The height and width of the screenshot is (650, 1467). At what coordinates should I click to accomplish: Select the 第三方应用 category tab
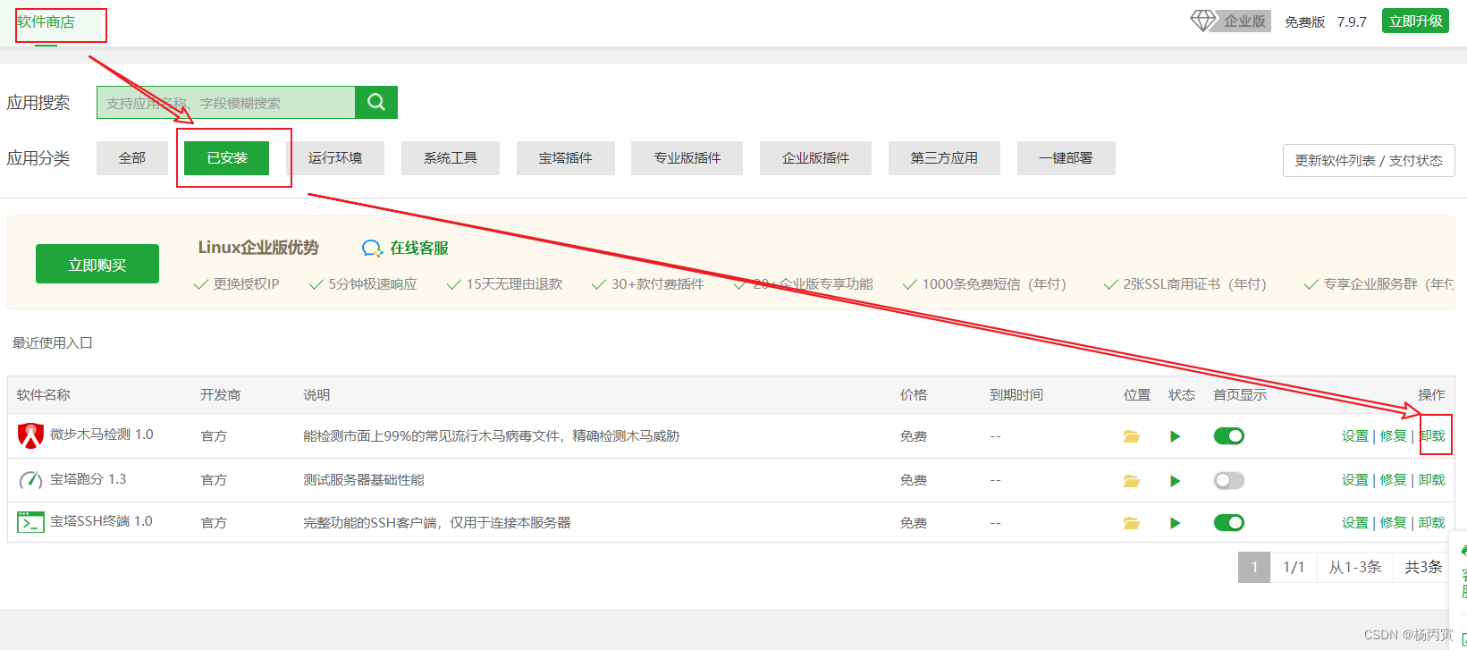944,158
